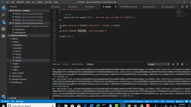Open the Windows Start menu

(3, 106)
